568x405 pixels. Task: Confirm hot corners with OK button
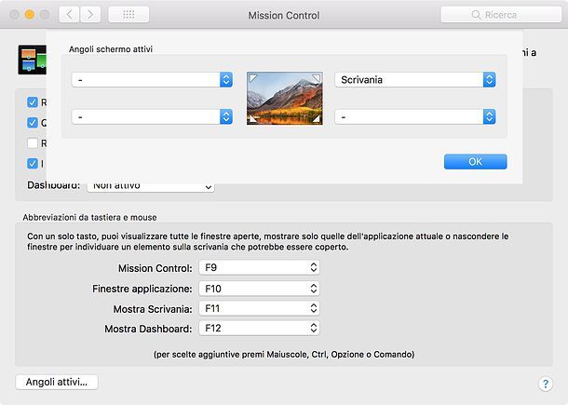475,162
